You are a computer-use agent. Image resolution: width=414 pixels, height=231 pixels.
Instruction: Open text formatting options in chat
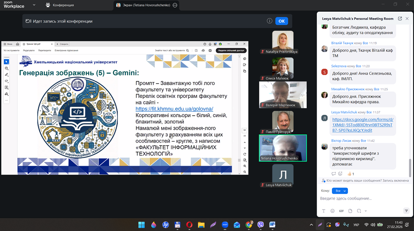pos(324,211)
